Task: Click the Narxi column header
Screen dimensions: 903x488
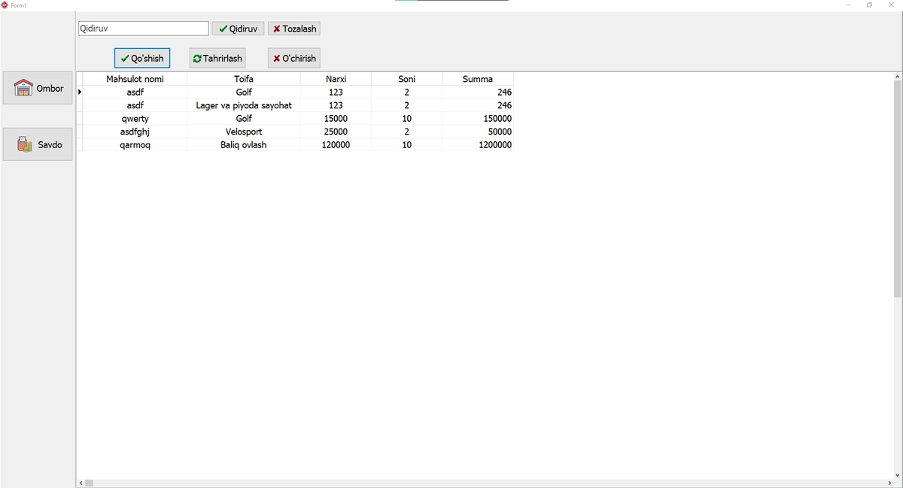Action: tap(336, 79)
